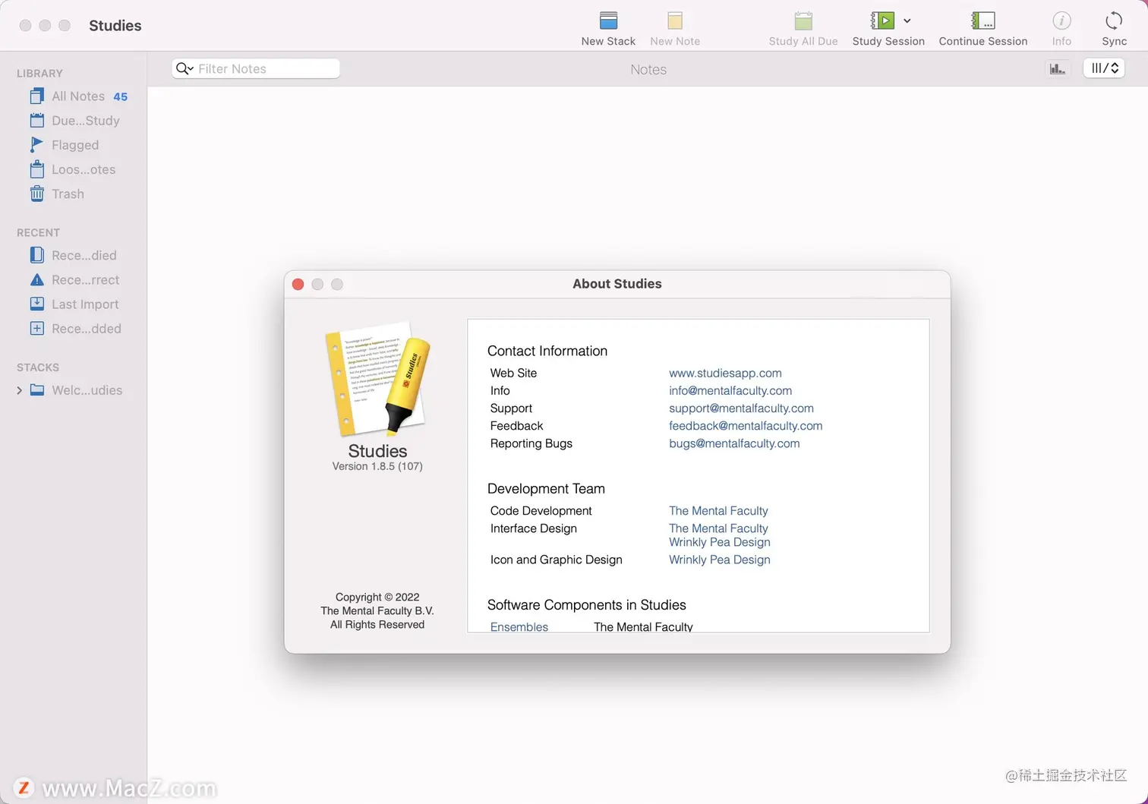Viewport: 1148px width, 804px height.
Task: Open the Ensembles component link
Action: tap(519, 626)
